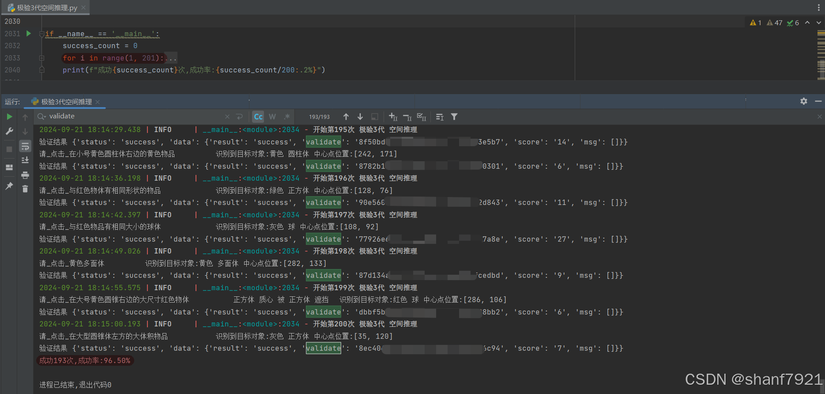The height and width of the screenshot is (394, 825).
Task: Rerun the script with green play icon in Run panel
Action: 9,117
